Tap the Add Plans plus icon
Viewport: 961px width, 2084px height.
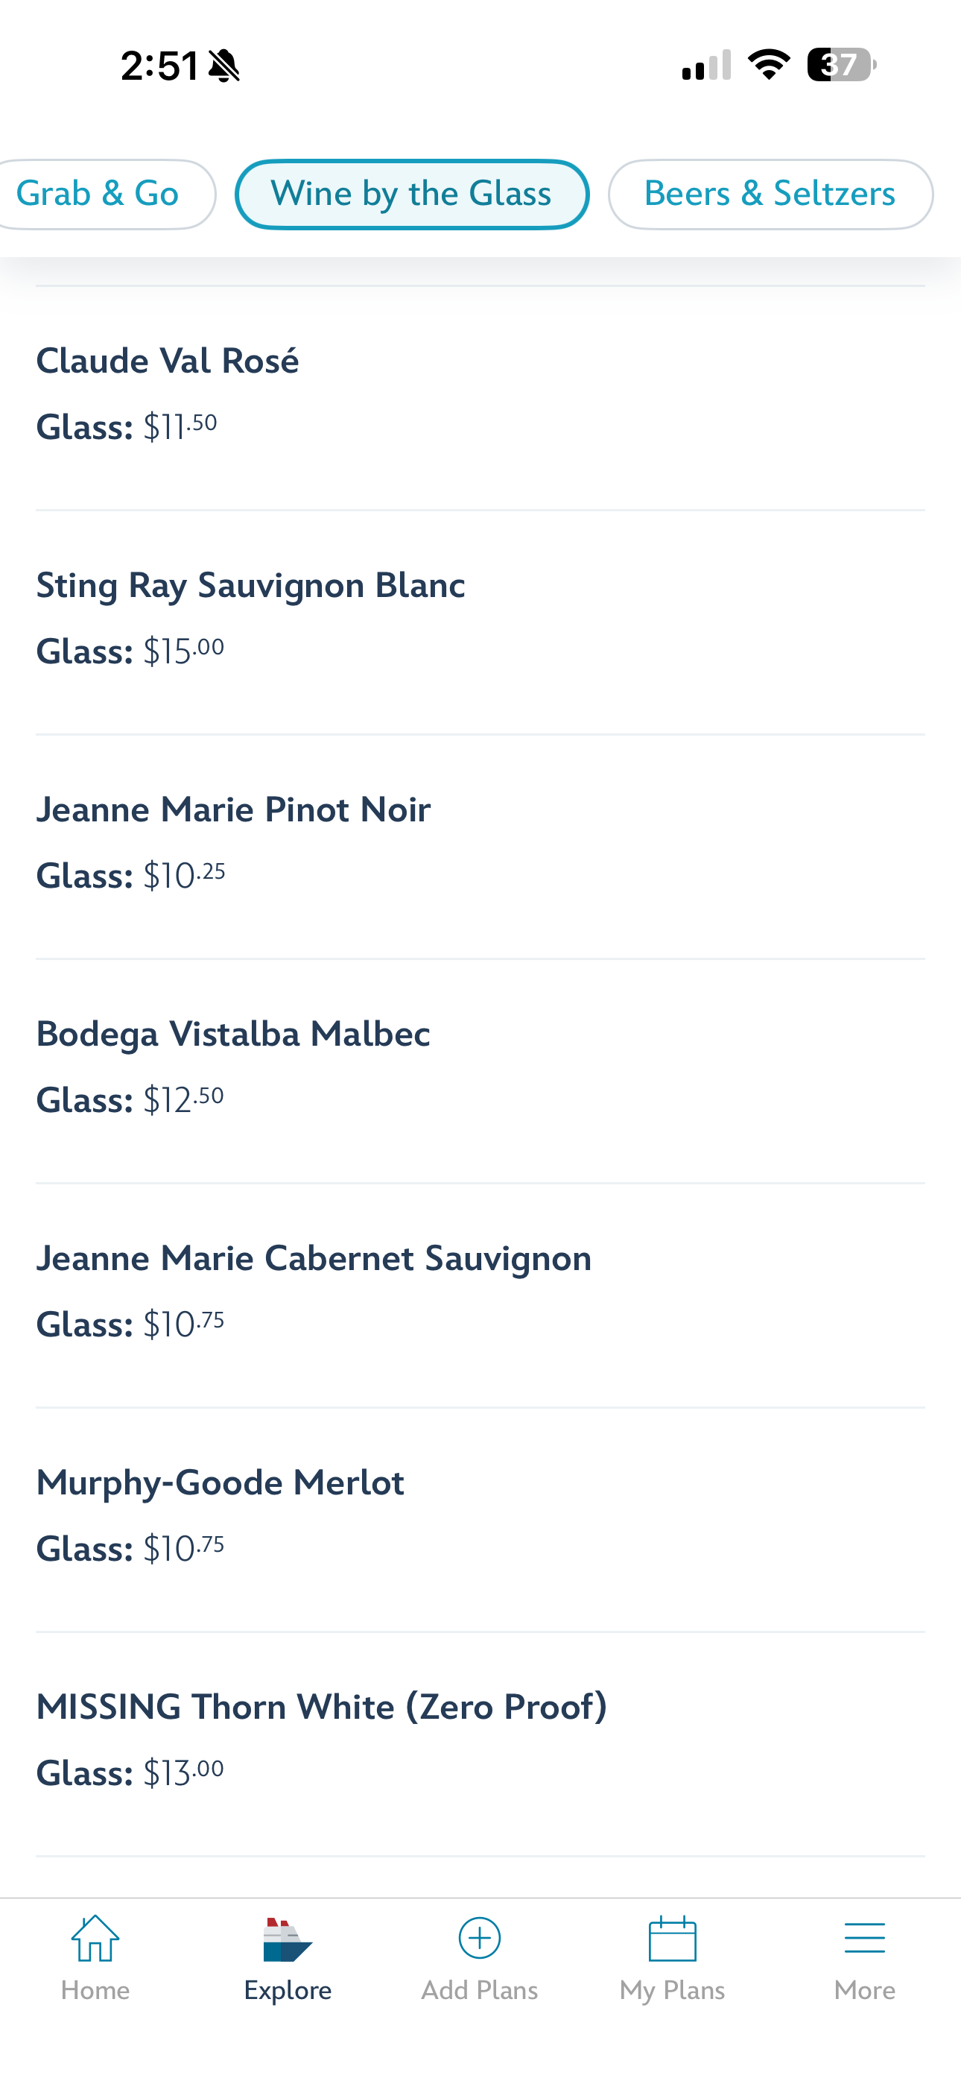coord(480,1939)
